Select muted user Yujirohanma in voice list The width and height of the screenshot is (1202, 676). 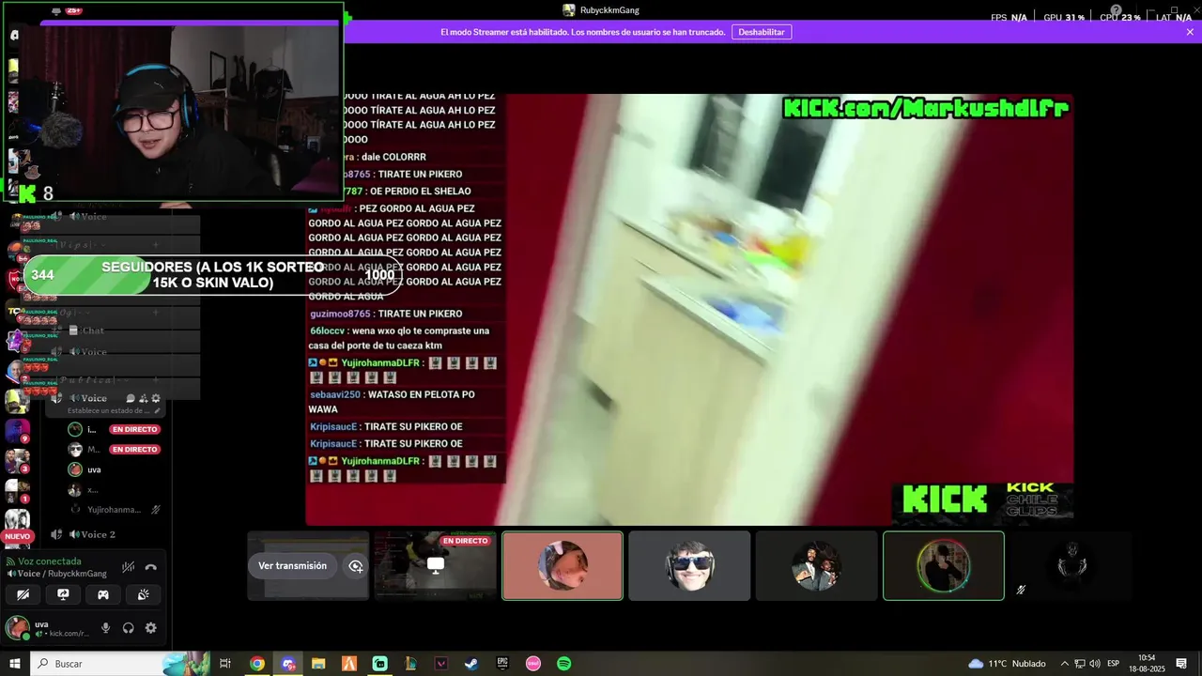114,510
